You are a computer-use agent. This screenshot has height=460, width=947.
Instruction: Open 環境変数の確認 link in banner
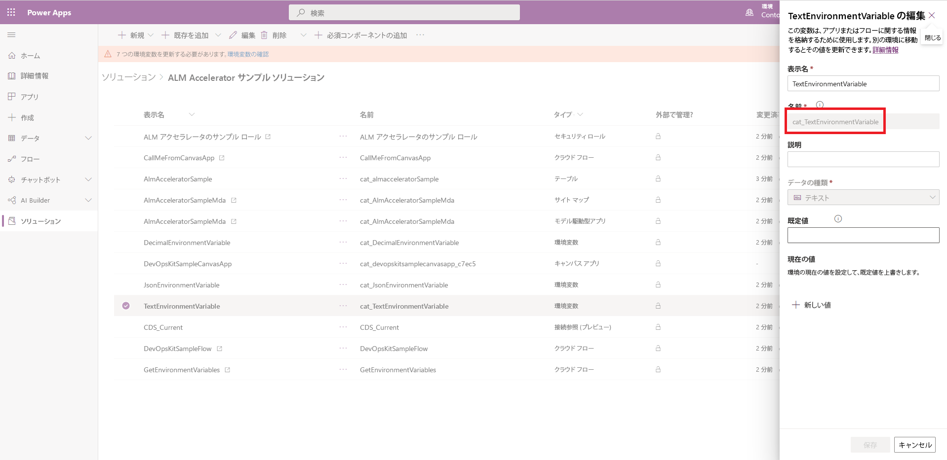[x=248, y=54]
